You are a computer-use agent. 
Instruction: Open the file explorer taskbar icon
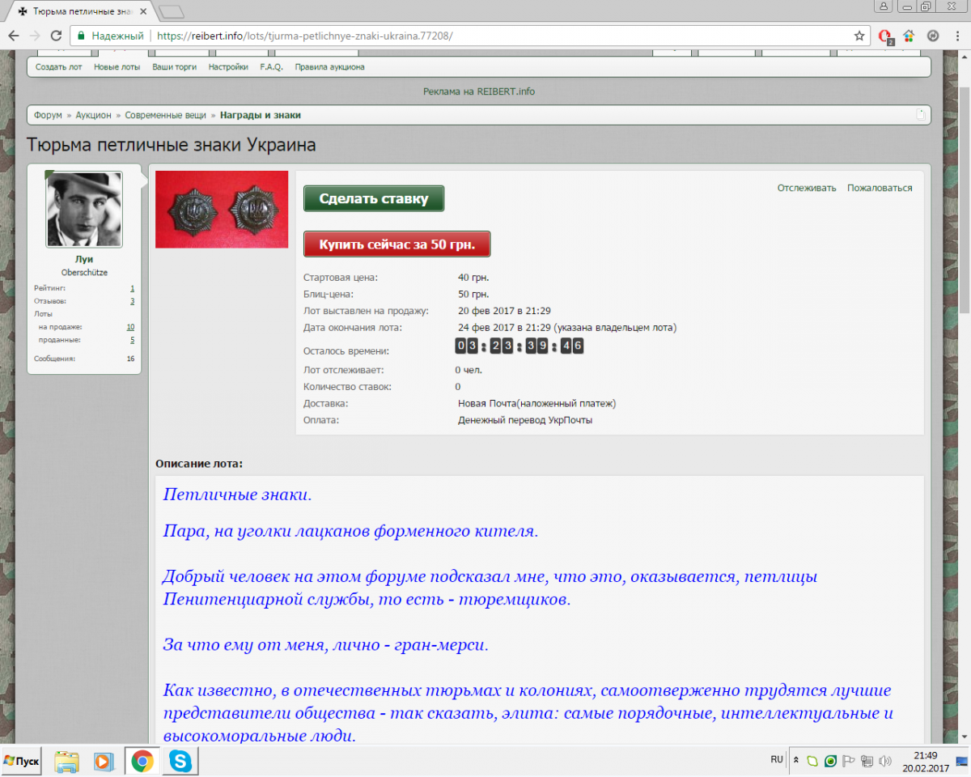point(66,761)
